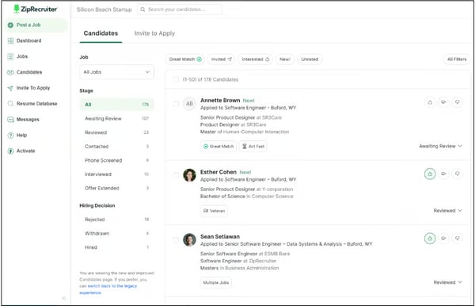Click the Messages chat bubble icon
Viewport: 475px width, 306px height.
[10, 120]
